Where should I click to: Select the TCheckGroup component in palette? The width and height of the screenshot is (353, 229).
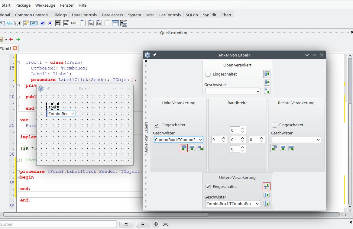[x=99, y=23]
